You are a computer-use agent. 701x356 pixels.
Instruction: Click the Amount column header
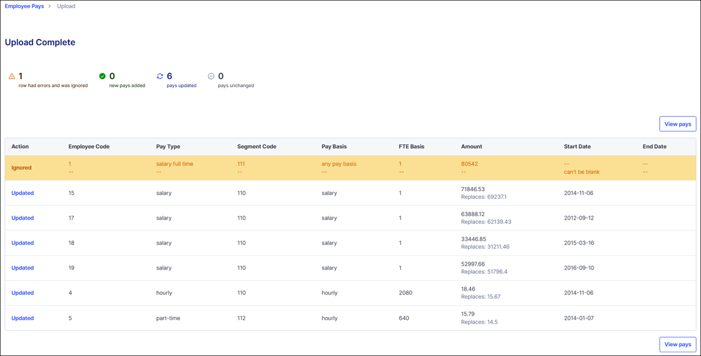471,147
